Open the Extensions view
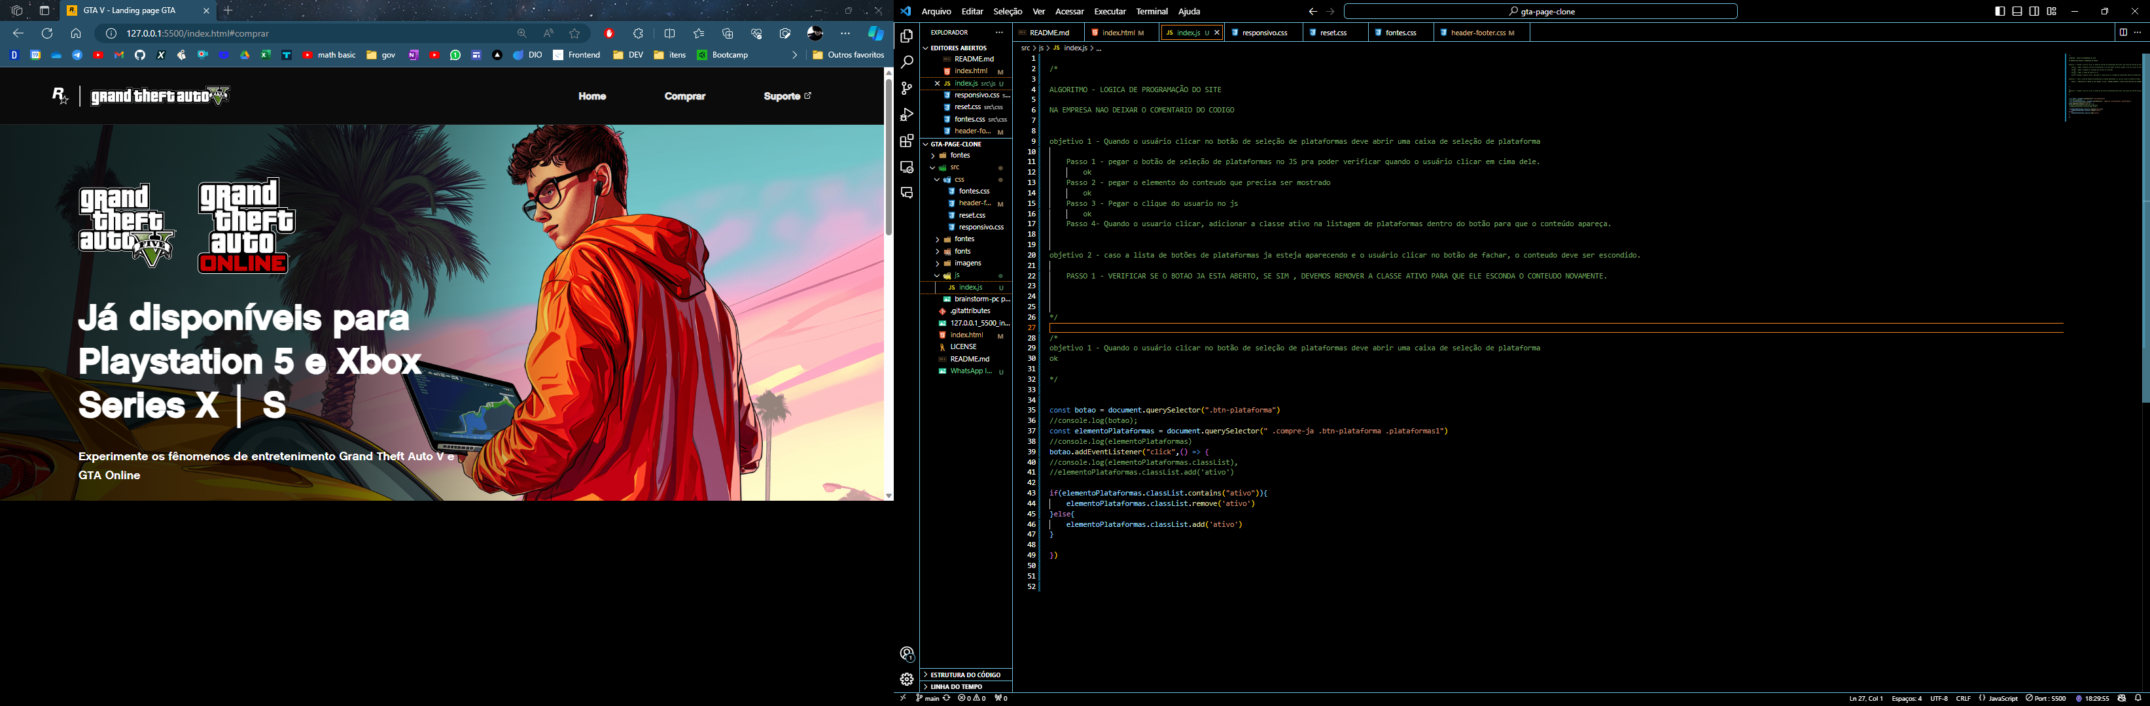Screen dimensions: 2150x706 tap(906, 140)
